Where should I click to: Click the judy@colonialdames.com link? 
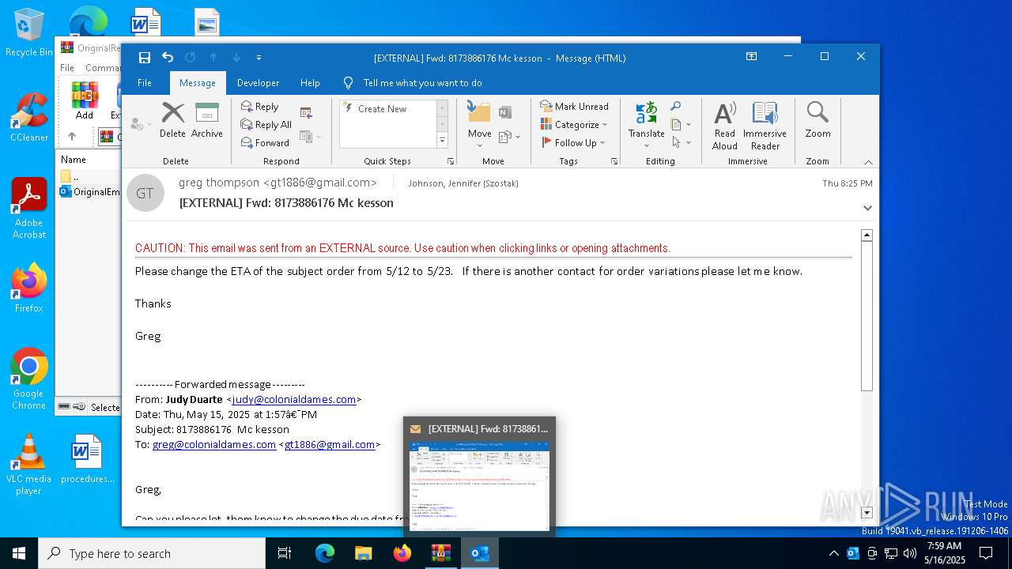pos(294,400)
